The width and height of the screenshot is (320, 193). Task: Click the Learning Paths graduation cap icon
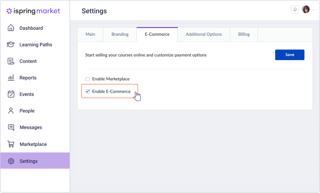click(11, 44)
